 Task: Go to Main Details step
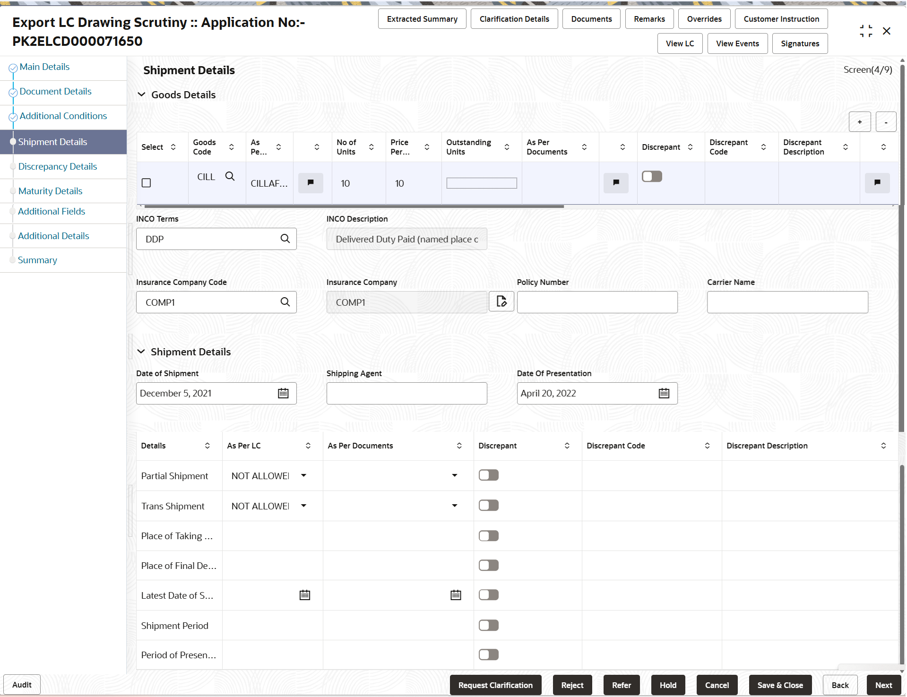pyautogui.click(x=44, y=67)
